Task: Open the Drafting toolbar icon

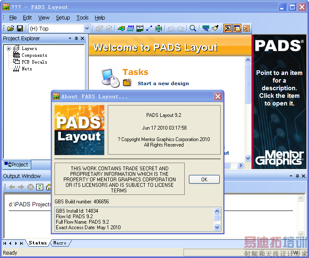Action: click(x=121, y=29)
